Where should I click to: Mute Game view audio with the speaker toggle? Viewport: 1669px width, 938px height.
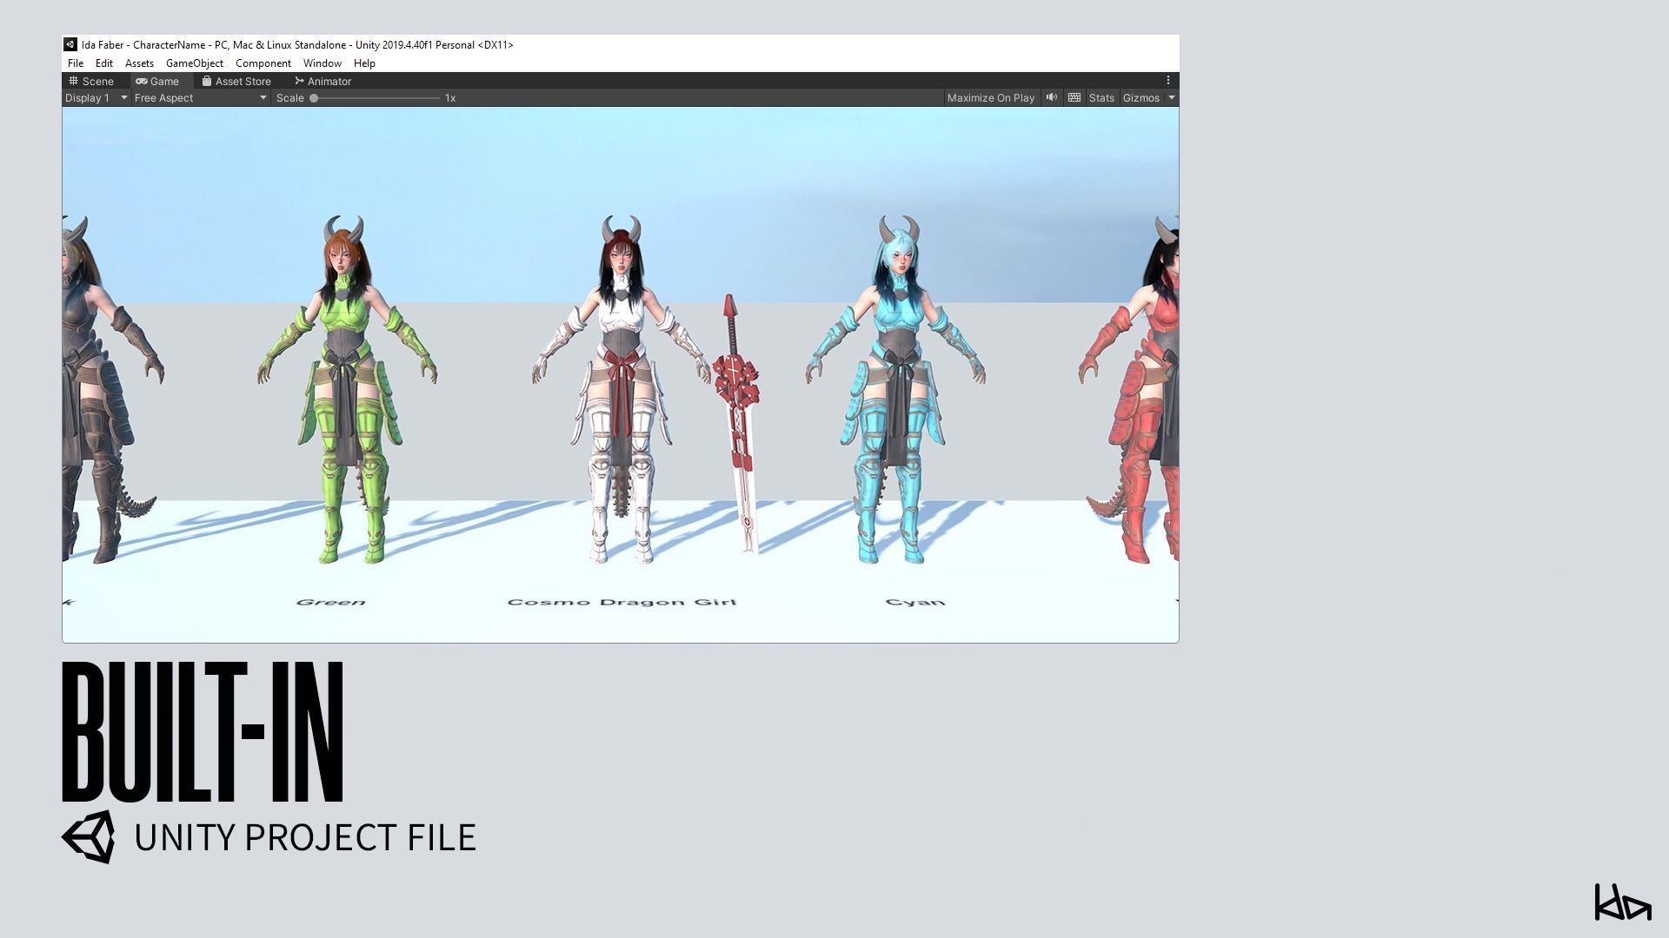tap(1052, 97)
